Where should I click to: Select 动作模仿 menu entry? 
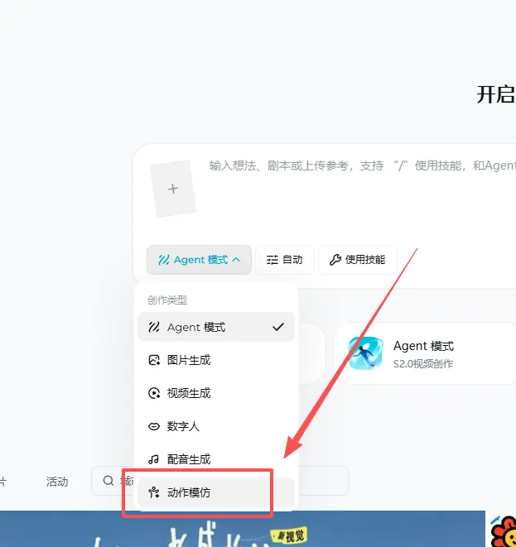216,492
